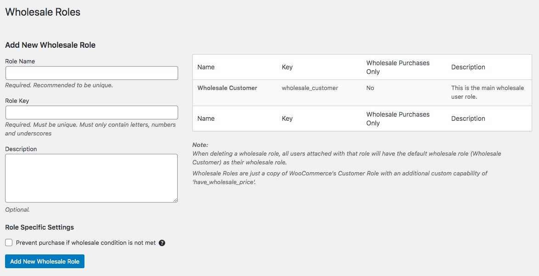The width and height of the screenshot is (539, 276).
Task: Click the Role Name field label
Action: point(20,61)
